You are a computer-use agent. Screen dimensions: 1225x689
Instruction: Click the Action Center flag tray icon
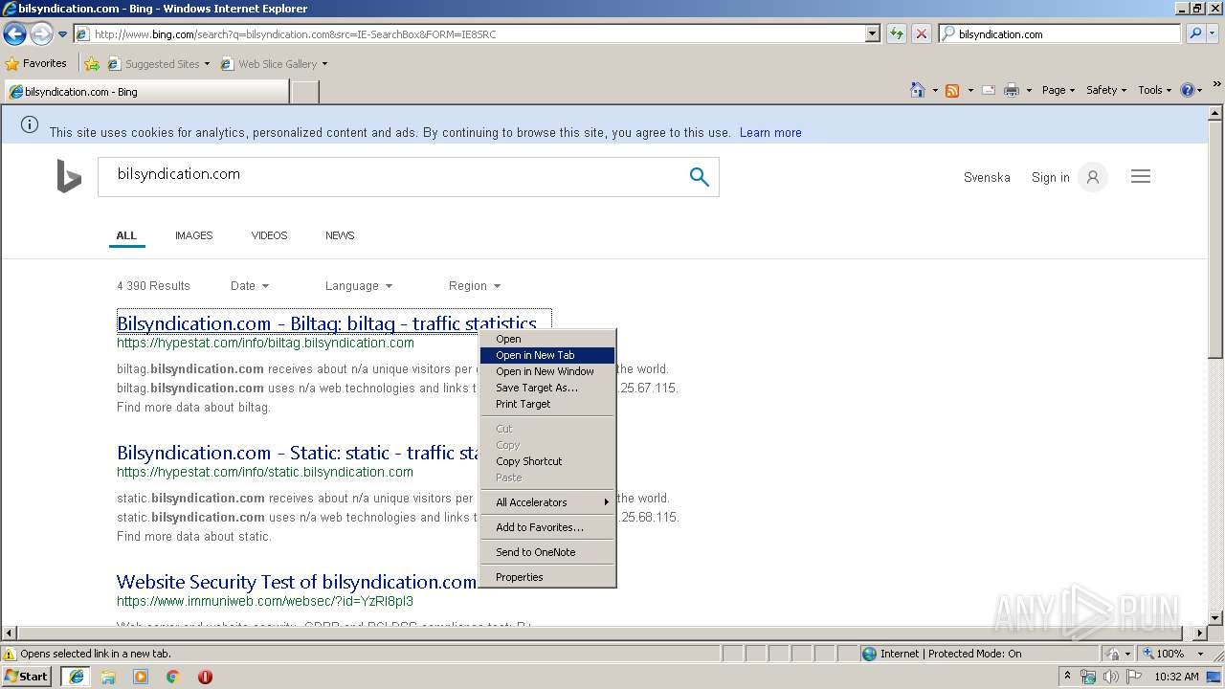pos(1133,677)
